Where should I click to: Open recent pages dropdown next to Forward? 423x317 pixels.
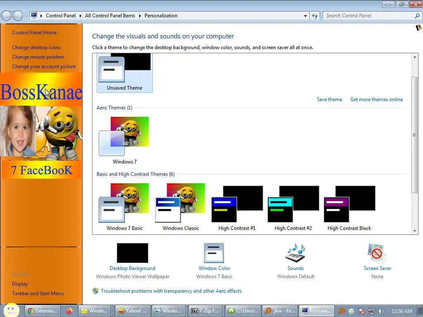tap(26, 16)
